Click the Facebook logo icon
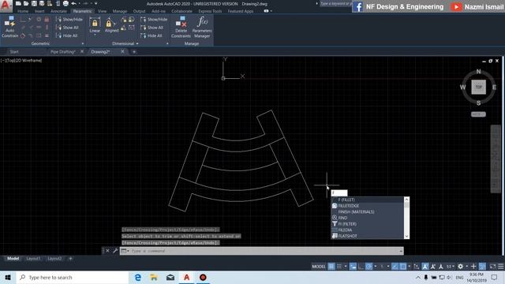 pyautogui.click(x=357, y=6)
